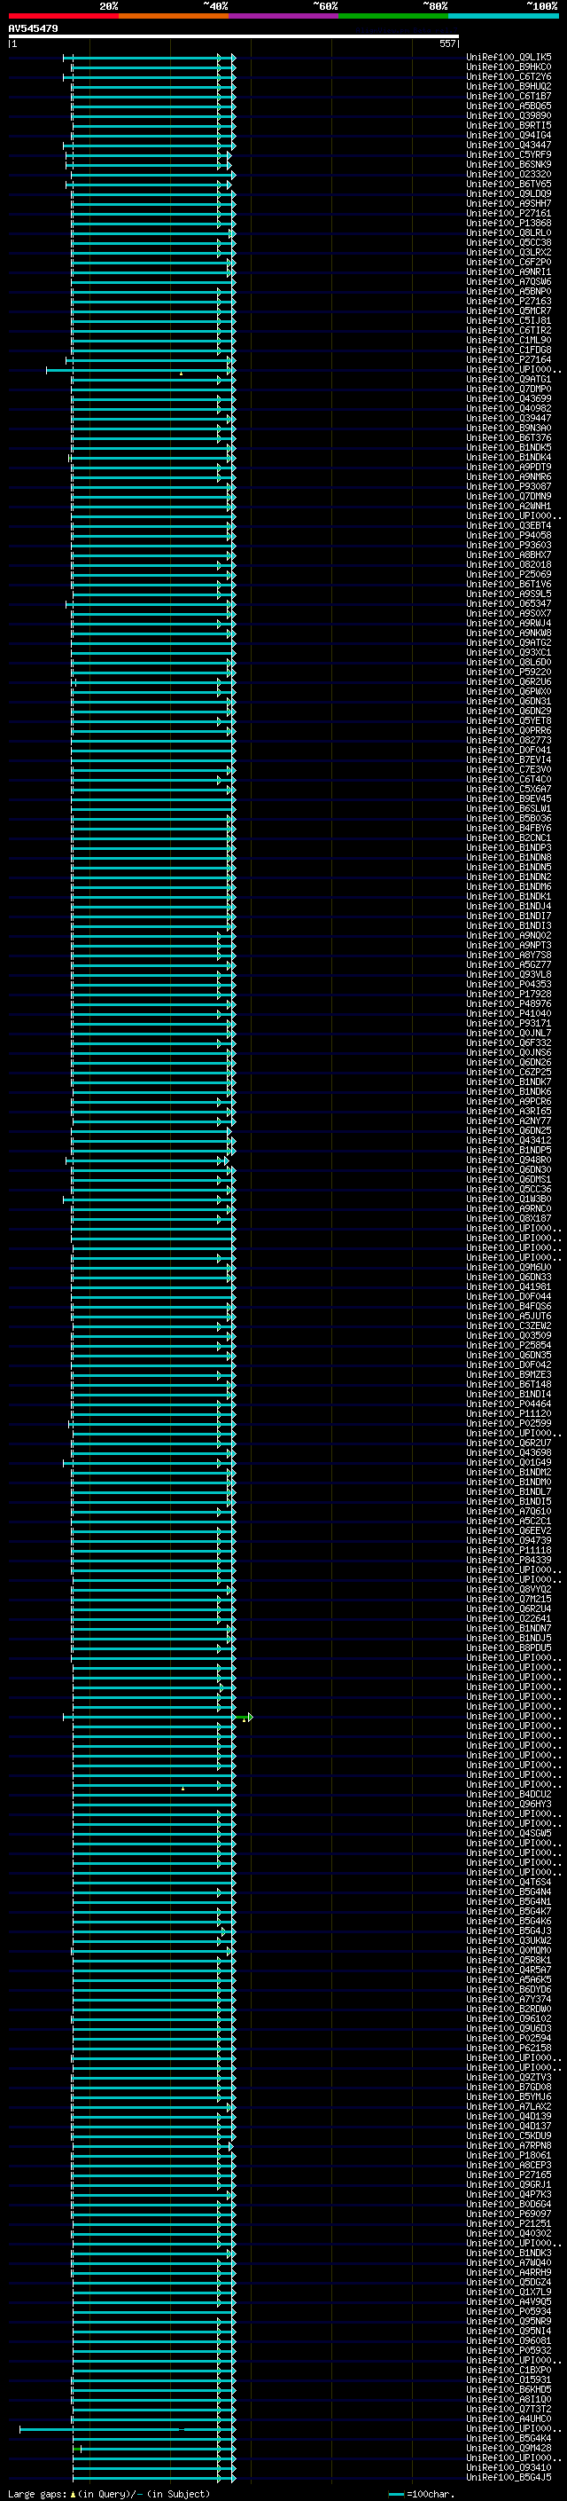Select the UniRef100_A2NY77 label
This screenshot has height=2501, width=567.
[x=509, y=1121]
